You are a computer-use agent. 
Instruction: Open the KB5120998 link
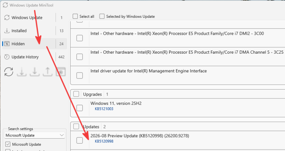click(104, 141)
